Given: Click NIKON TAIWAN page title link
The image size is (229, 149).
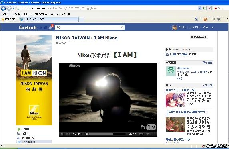Looking at the screenshot, I should [73, 38].
